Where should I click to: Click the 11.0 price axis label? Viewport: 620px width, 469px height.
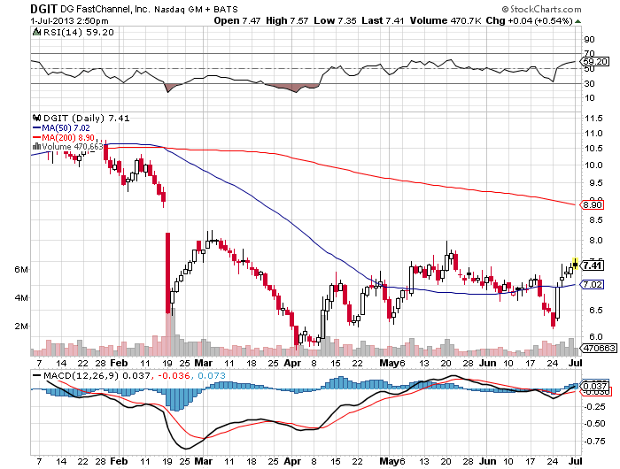click(593, 133)
